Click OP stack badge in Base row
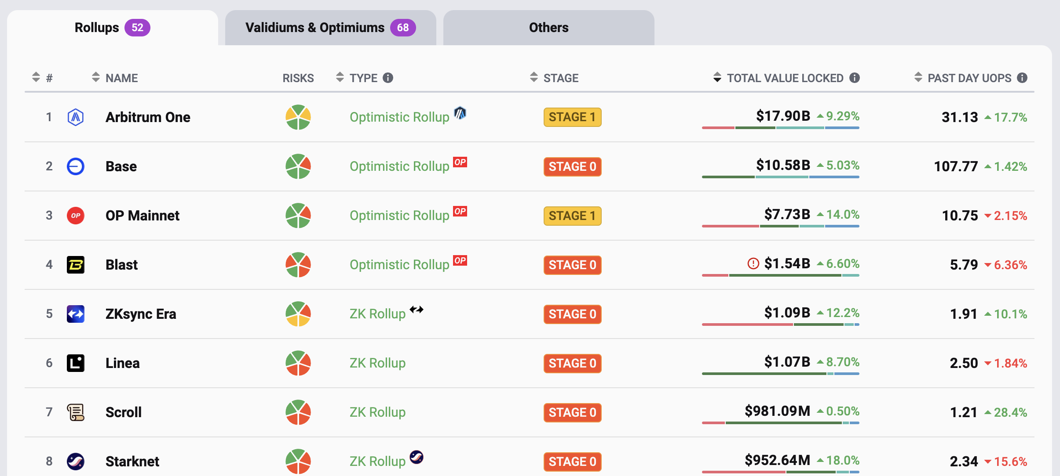 [x=460, y=162]
